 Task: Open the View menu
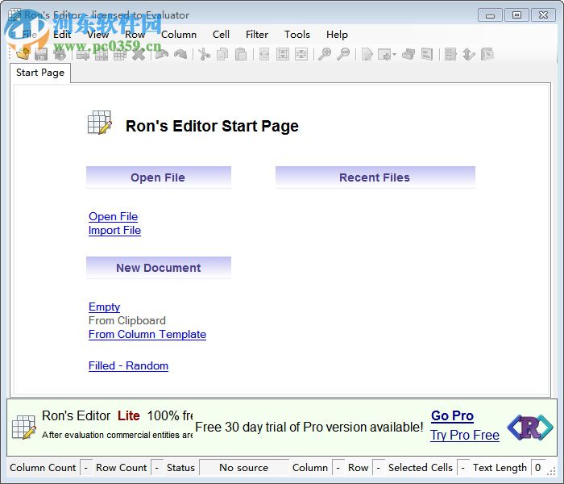(97, 35)
